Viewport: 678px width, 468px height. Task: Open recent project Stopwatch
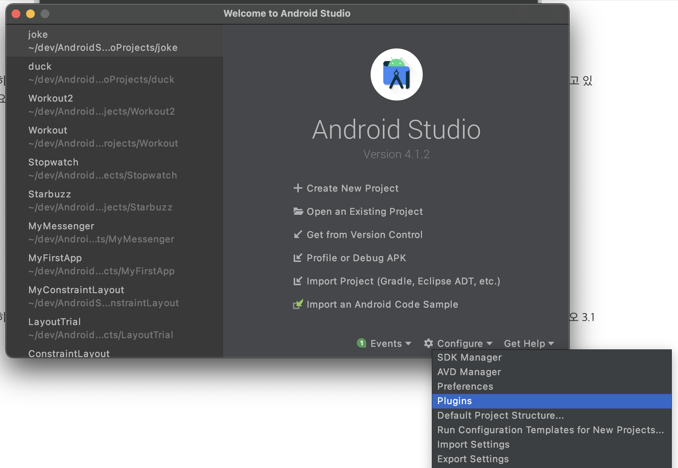point(115,168)
